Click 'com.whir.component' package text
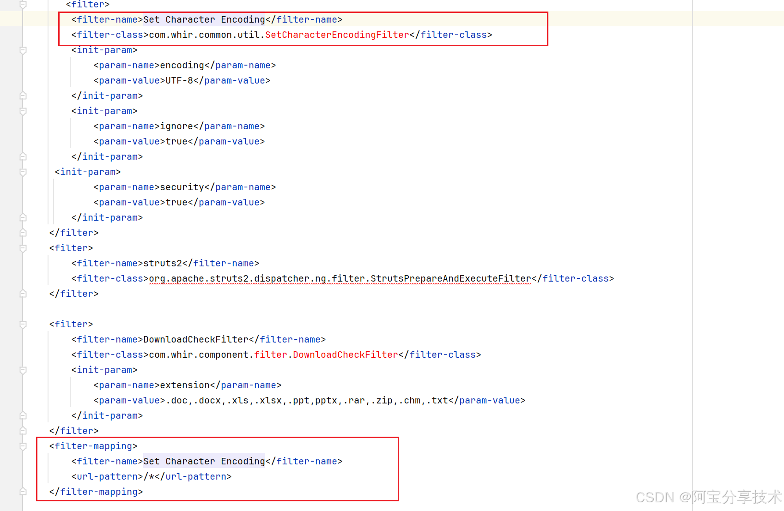The width and height of the screenshot is (784, 511). (x=199, y=355)
